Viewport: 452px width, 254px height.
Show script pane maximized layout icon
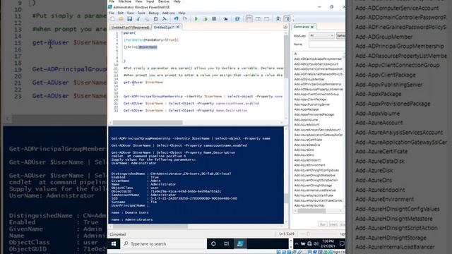267,19
